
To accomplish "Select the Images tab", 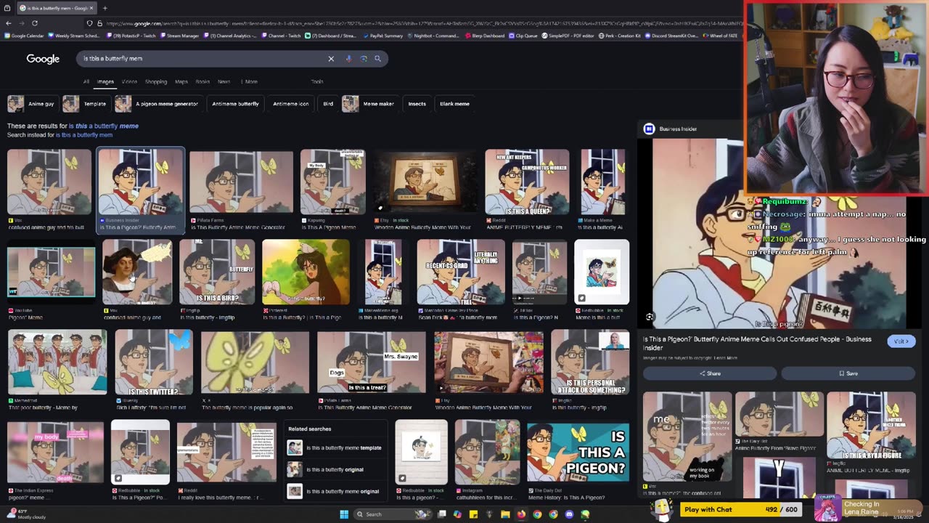I will pos(105,81).
